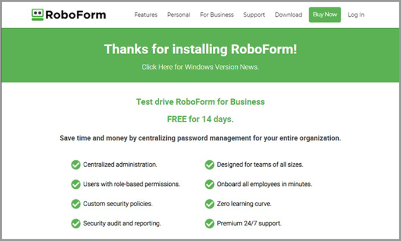Image resolution: width=401 pixels, height=241 pixels.
Task: Select Download in the navigation bar
Action: coord(288,15)
